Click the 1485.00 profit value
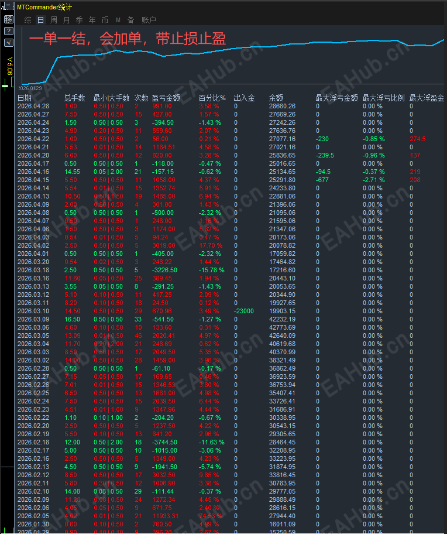 (164, 196)
